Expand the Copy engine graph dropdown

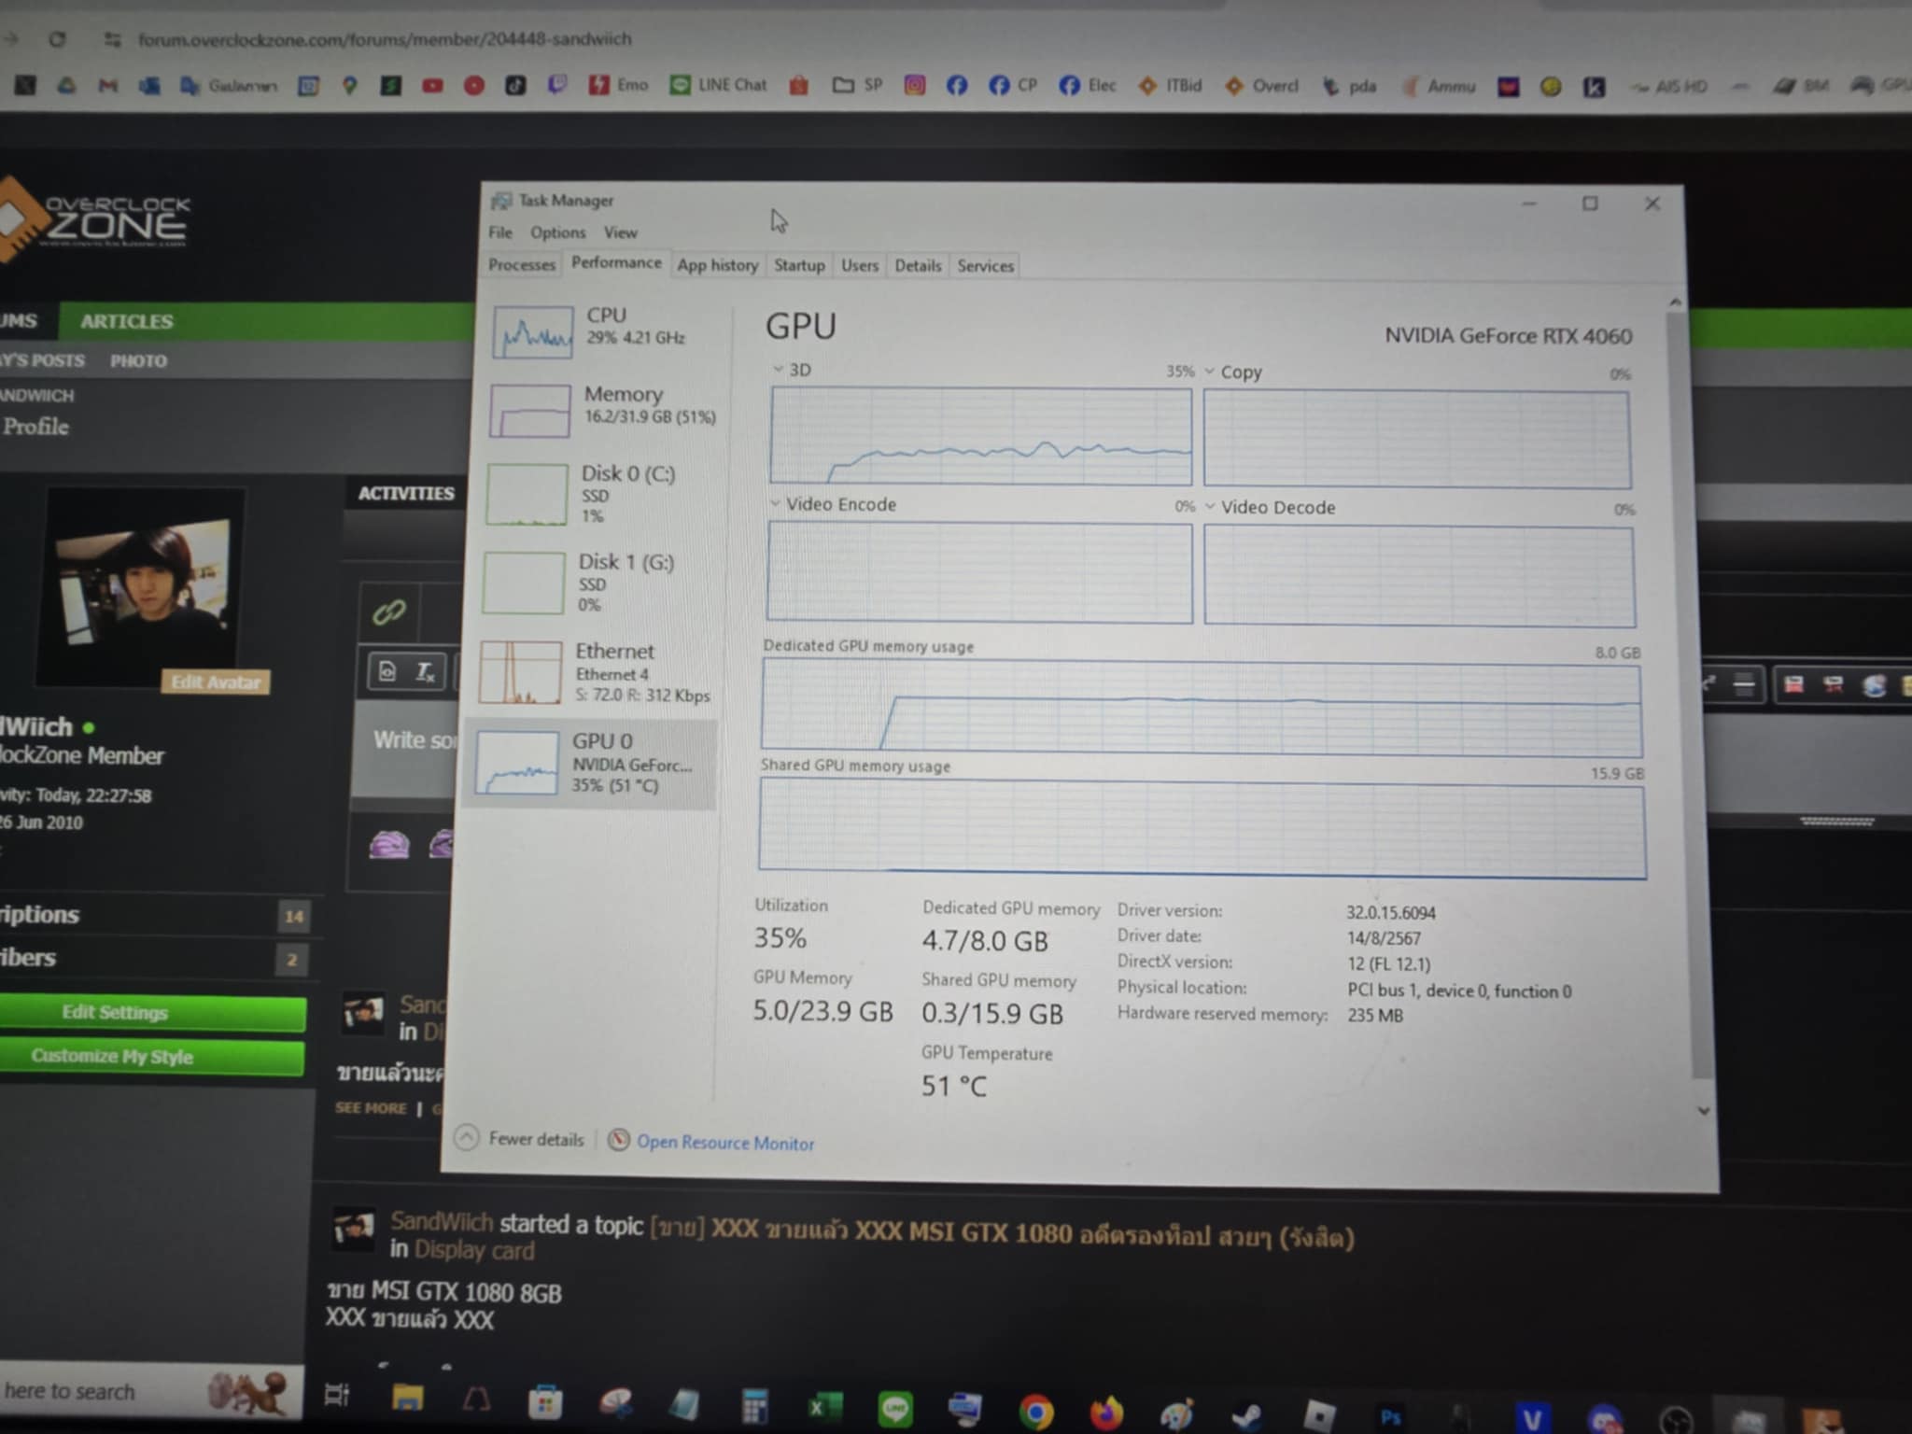point(1210,371)
